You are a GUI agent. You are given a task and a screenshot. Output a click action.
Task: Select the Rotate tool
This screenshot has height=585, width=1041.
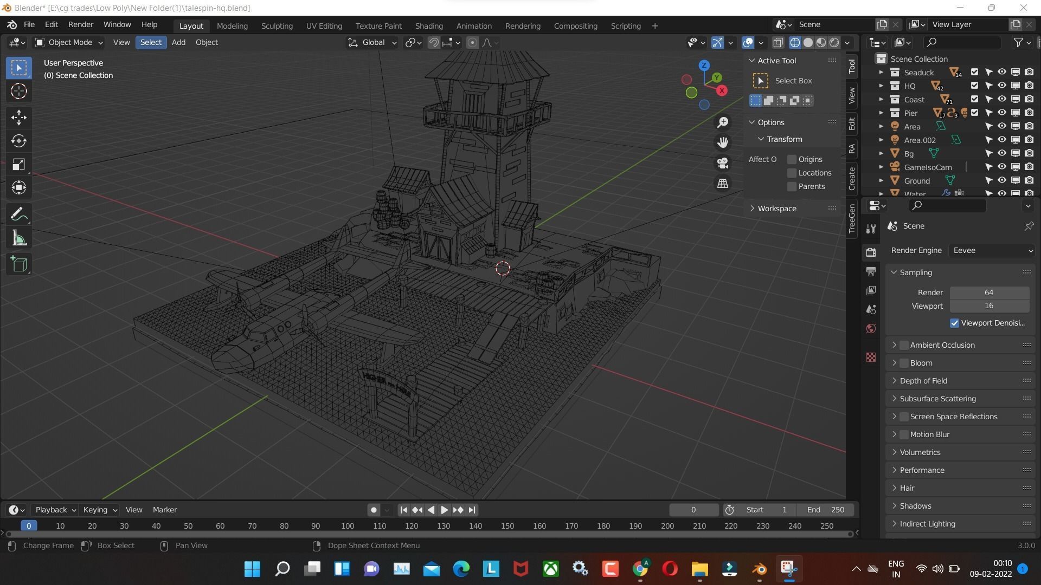point(19,141)
